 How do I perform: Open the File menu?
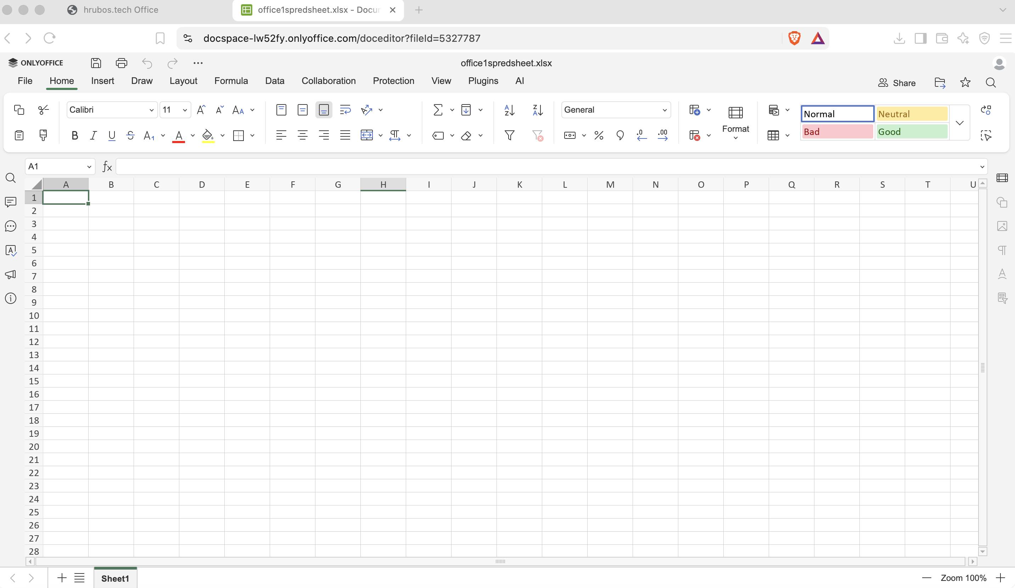(x=25, y=81)
